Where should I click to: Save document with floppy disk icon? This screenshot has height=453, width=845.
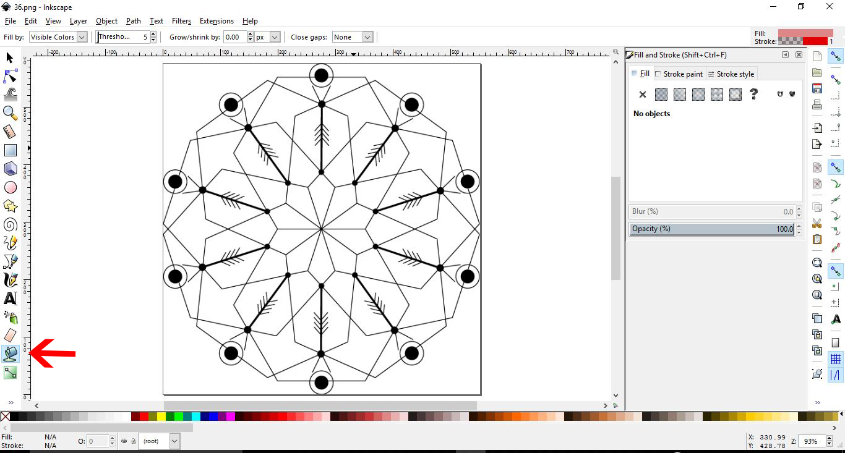(x=817, y=88)
